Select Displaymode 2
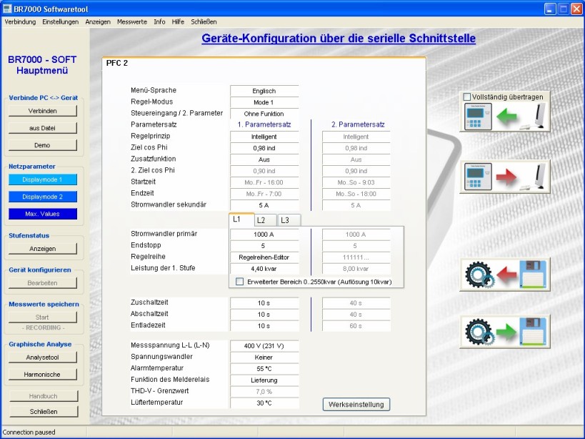Image resolution: width=585 pixels, height=439 pixels. 43,197
